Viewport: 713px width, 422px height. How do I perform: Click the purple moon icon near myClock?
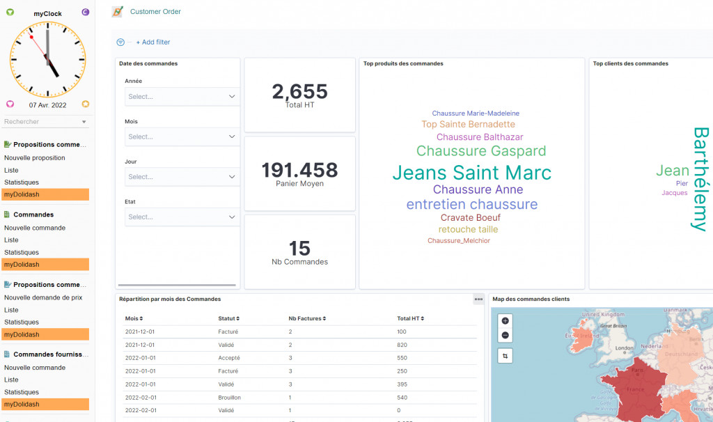[x=85, y=13]
